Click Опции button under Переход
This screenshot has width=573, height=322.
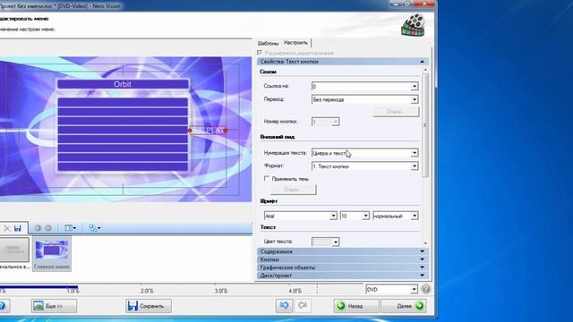point(396,111)
